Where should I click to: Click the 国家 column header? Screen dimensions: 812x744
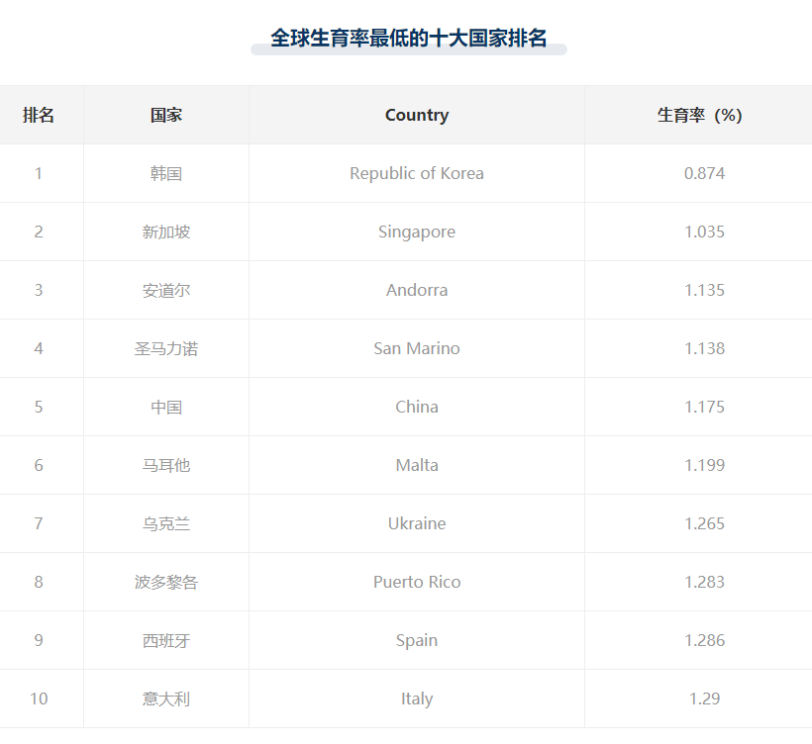point(166,115)
